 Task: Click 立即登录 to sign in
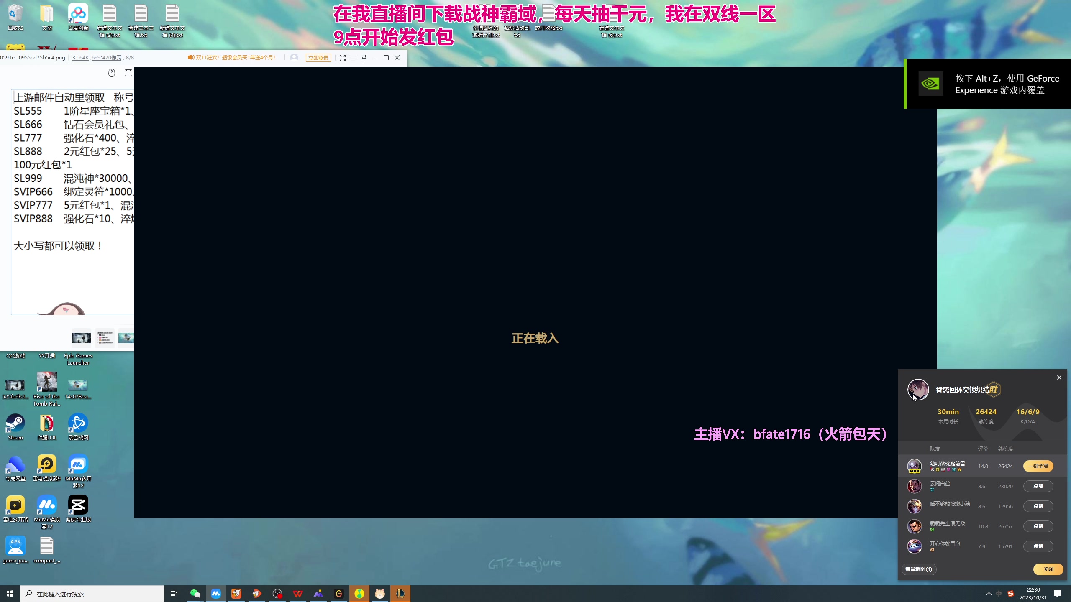click(x=318, y=58)
